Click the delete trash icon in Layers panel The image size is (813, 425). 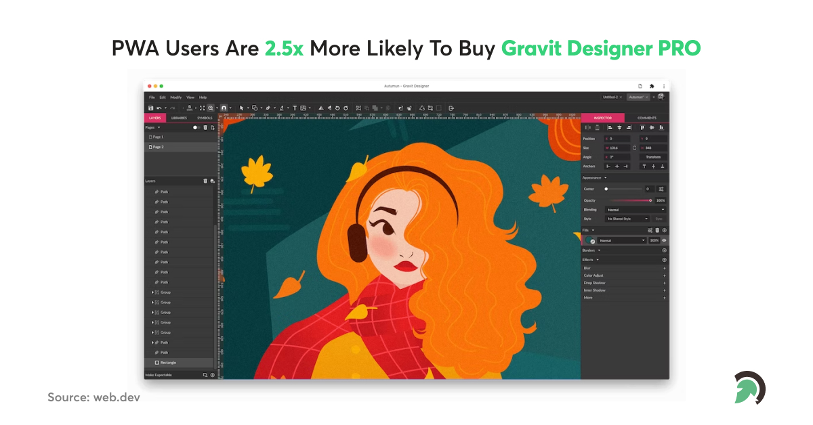(x=205, y=181)
